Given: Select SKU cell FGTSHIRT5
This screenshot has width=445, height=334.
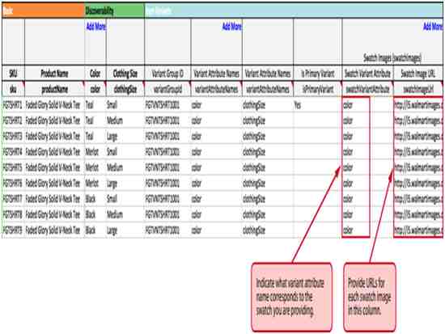Looking at the screenshot, I should click(13, 167).
